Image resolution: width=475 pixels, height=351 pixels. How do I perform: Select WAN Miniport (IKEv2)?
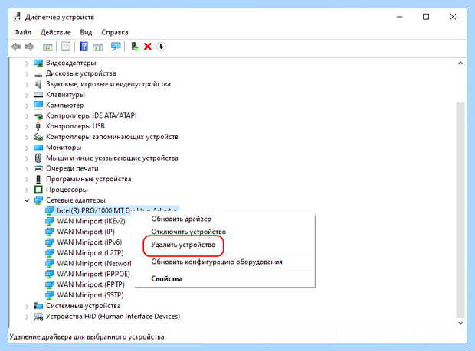click(91, 221)
